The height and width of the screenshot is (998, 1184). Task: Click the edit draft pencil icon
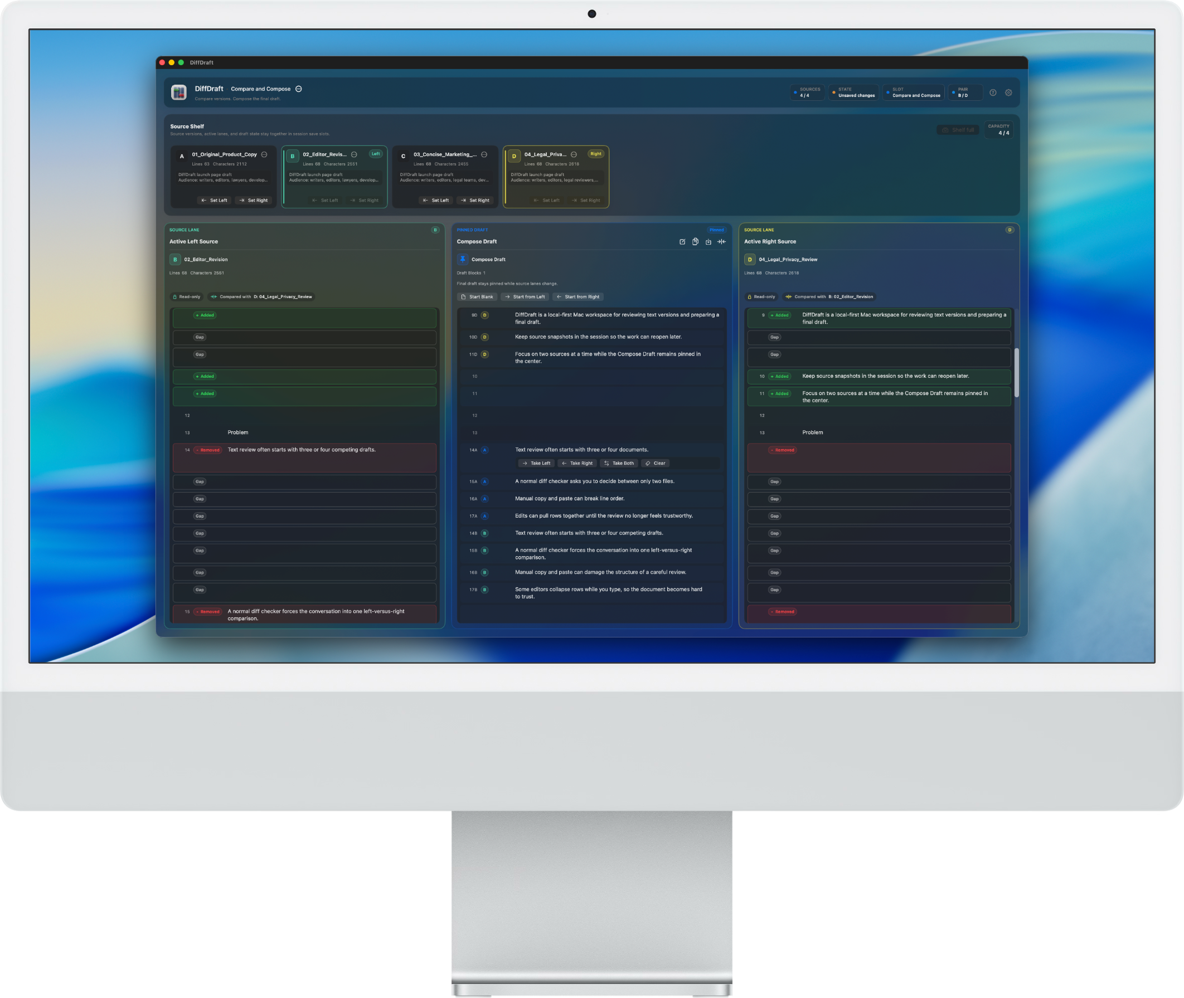point(682,242)
